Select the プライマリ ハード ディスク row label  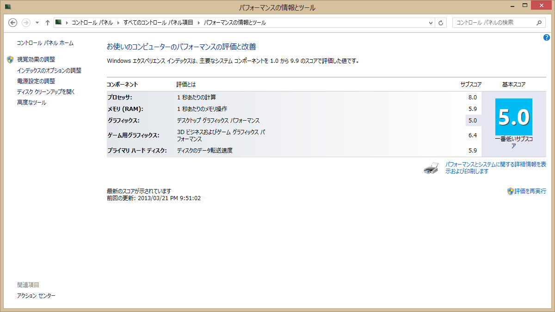coord(137,150)
